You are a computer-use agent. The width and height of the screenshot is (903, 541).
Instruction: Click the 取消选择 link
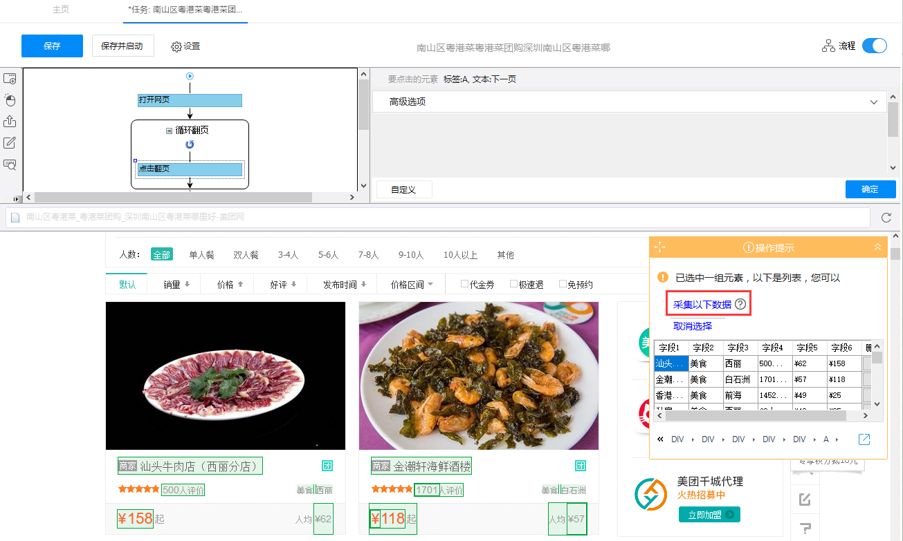coord(693,326)
